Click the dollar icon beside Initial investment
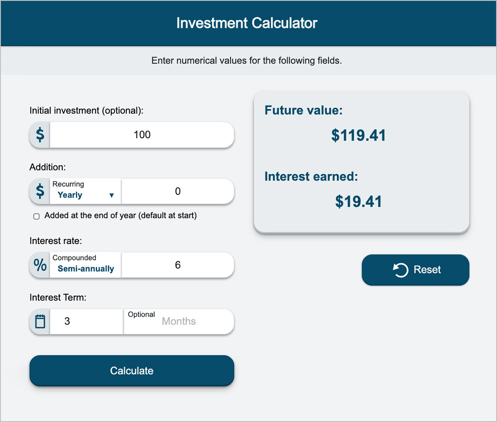This screenshot has width=497, height=422. [40, 135]
